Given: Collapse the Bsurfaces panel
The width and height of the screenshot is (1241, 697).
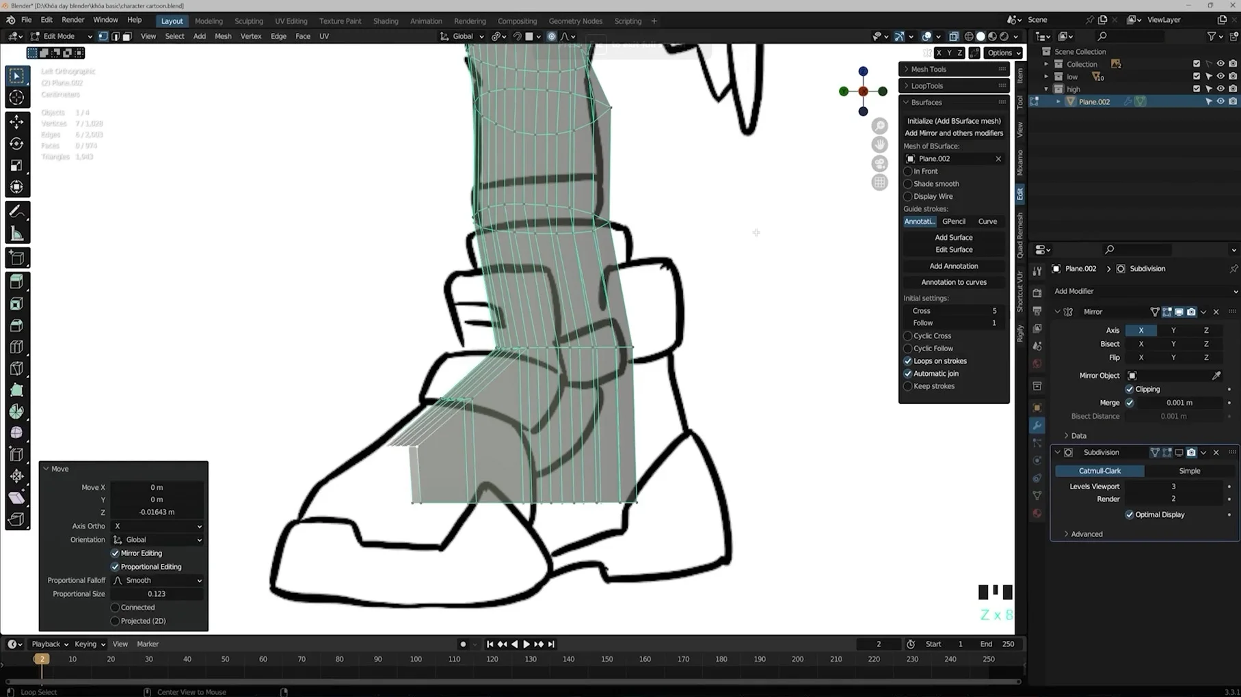Looking at the screenshot, I should [x=954, y=102].
